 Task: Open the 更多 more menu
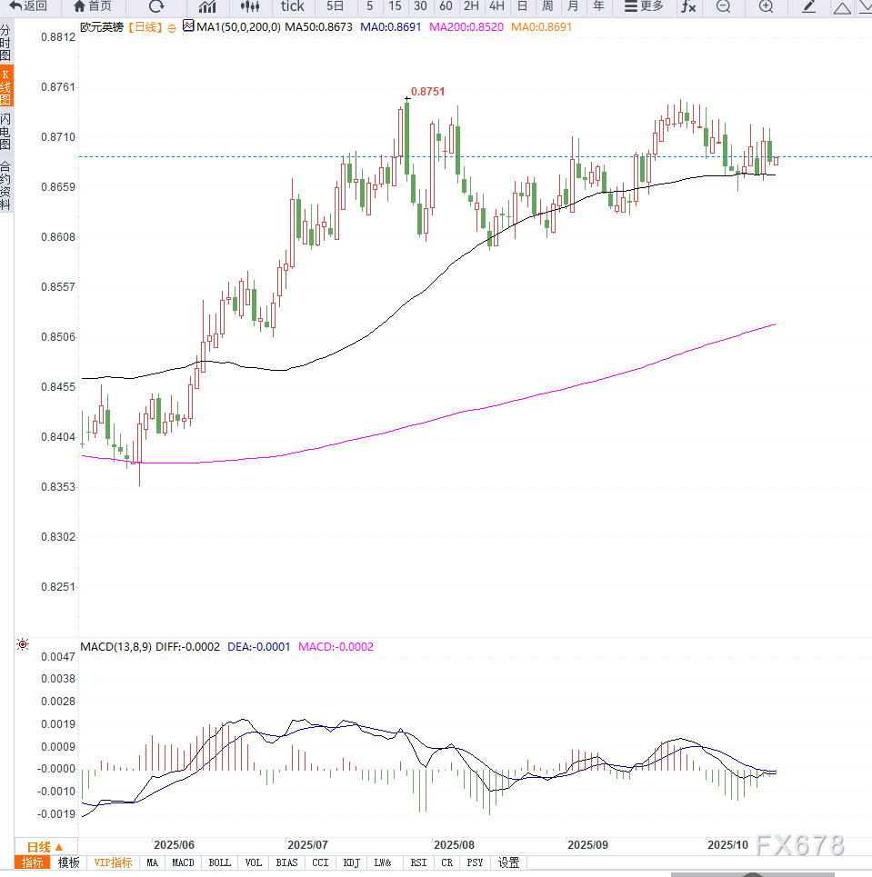click(644, 6)
